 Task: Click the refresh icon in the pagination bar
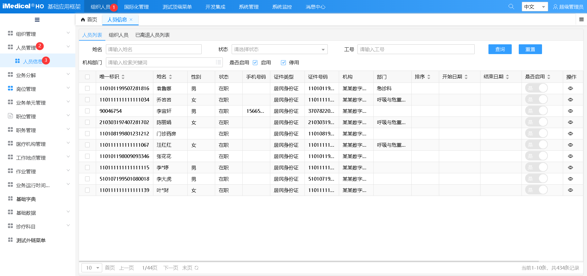point(196,267)
